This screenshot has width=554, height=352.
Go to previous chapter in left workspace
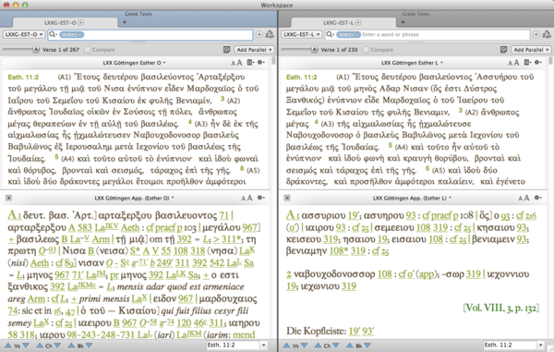pos(40,346)
